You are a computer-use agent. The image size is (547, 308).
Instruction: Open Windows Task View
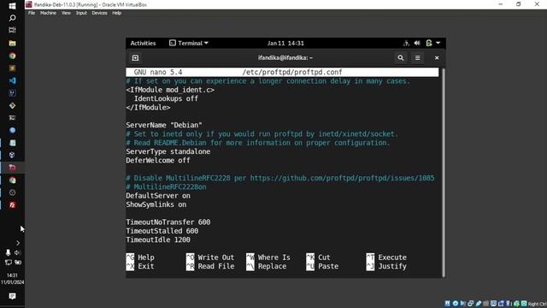[12, 30]
